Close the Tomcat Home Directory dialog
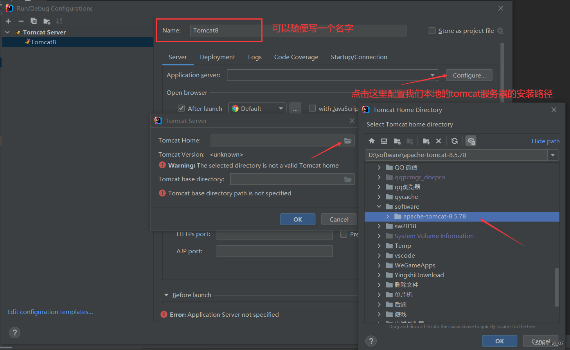The image size is (570, 350). pyautogui.click(x=554, y=110)
